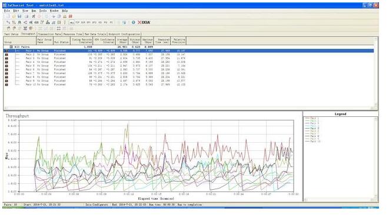Open the Tools menu
Screen dimensions: 389x215
click(43, 11)
